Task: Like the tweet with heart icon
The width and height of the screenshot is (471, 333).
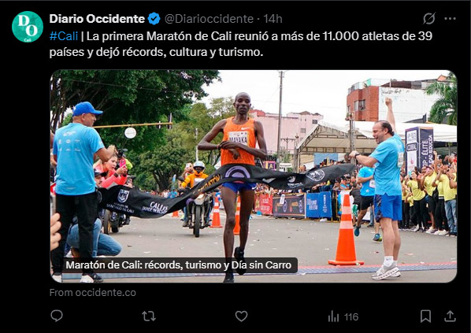Action: tap(241, 316)
